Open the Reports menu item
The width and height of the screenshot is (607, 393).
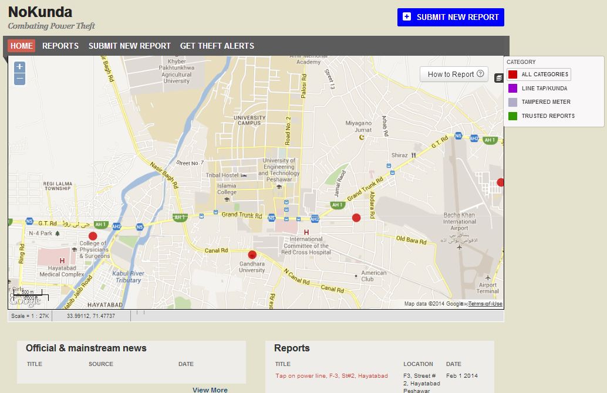[x=60, y=46]
